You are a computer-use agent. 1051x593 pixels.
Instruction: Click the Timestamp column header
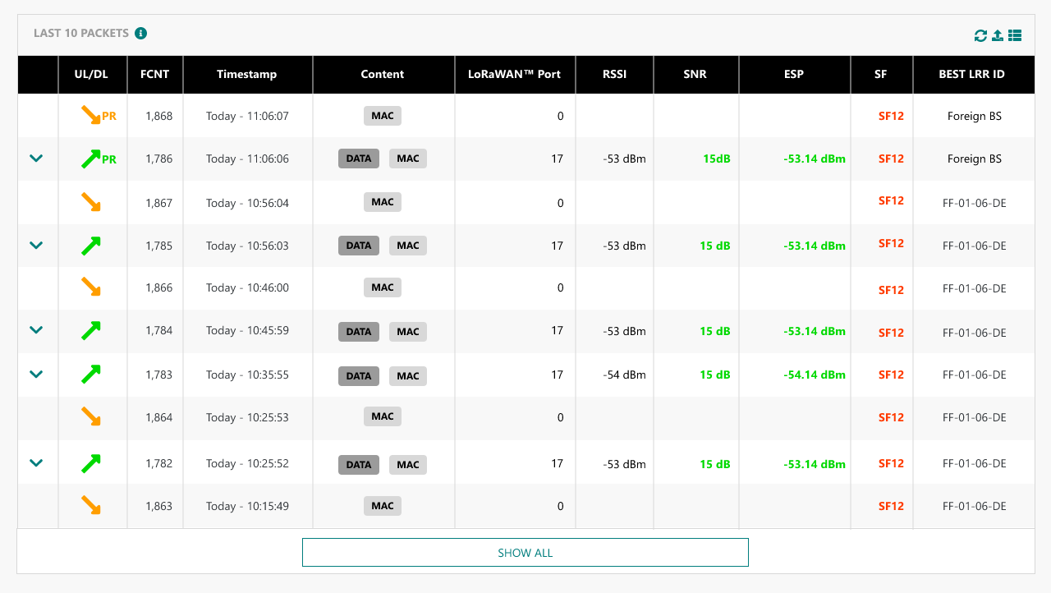pos(246,74)
